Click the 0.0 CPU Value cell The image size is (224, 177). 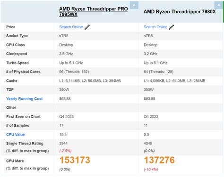146,135
